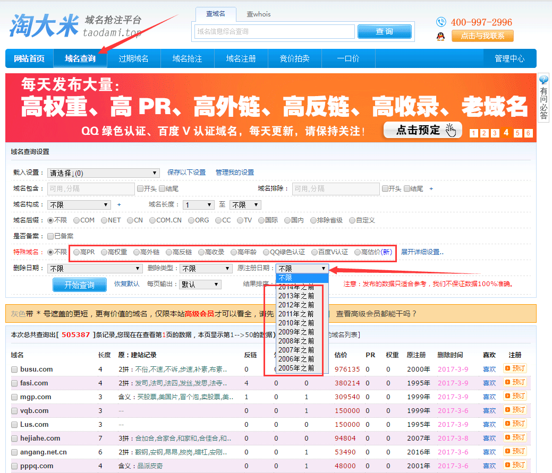Click the plus icon beside 域名构成

pos(119,204)
